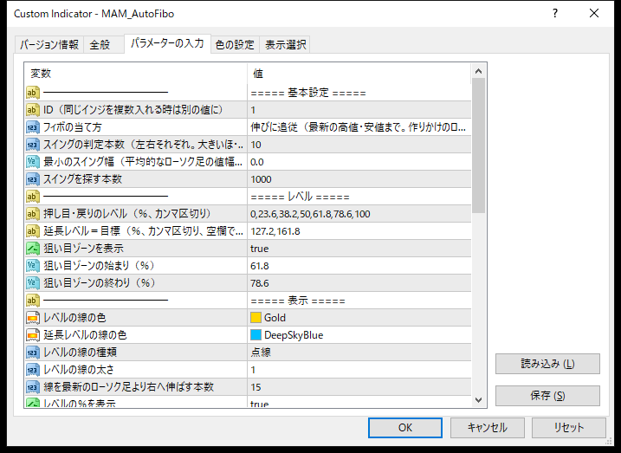Click the levels value 0,23.6,38.2,50,61.8,78.6,100
This screenshot has height=453, width=621.
[x=359, y=214]
